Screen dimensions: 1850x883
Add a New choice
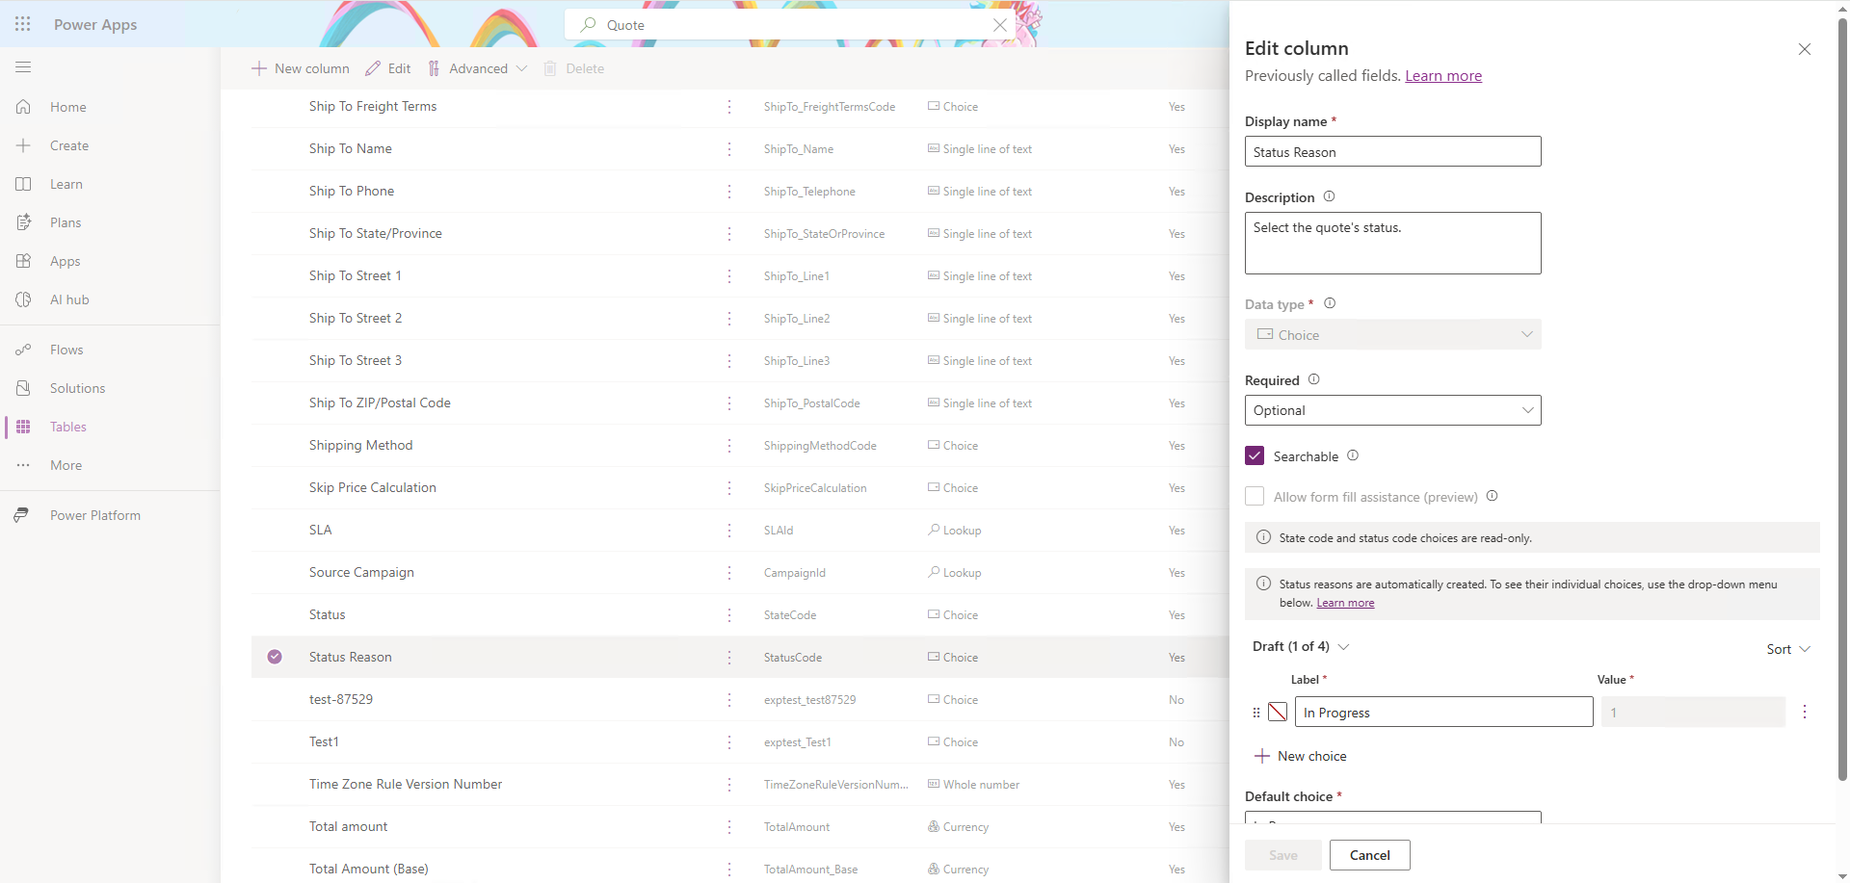tap(1301, 756)
